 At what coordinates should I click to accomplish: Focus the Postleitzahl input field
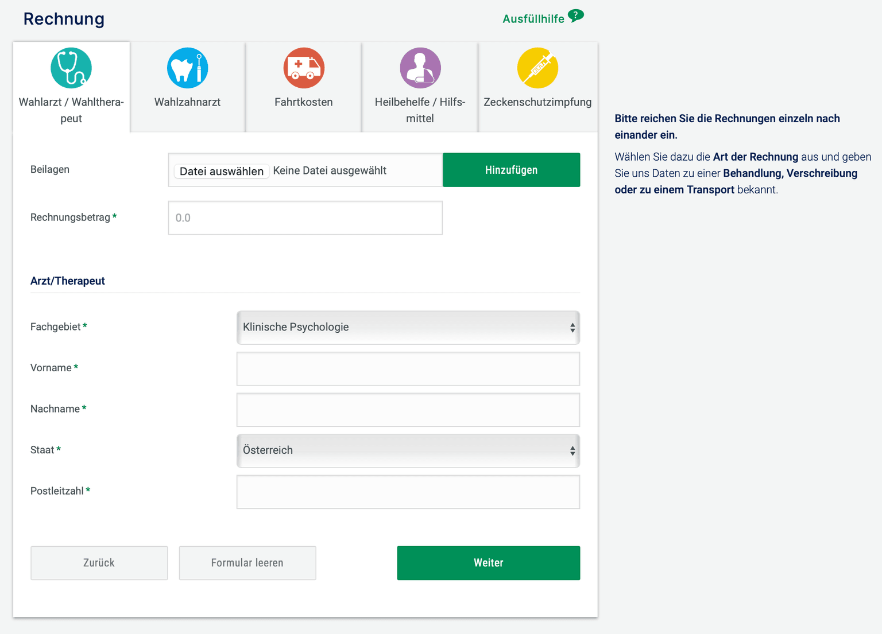click(408, 492)
